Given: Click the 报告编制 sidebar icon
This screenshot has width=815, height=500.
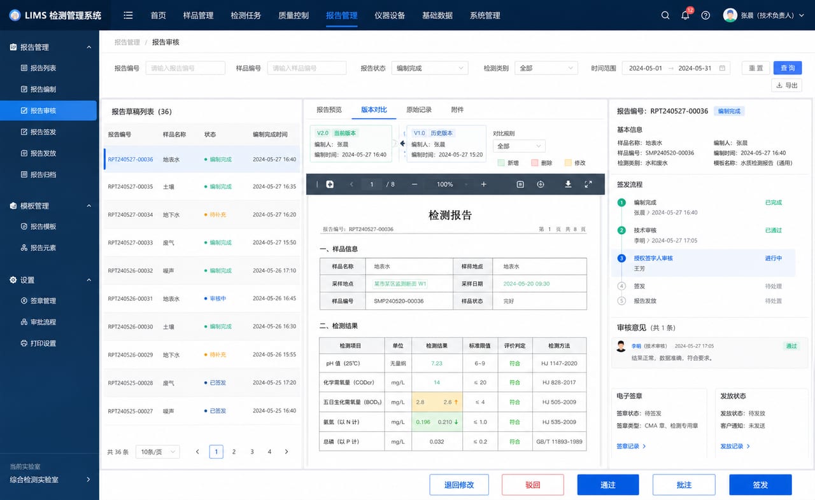Looking at the screenshot, I should 24,89.
